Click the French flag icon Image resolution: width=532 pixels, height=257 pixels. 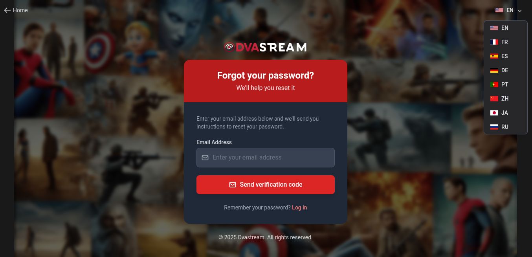tap(494, 42)
